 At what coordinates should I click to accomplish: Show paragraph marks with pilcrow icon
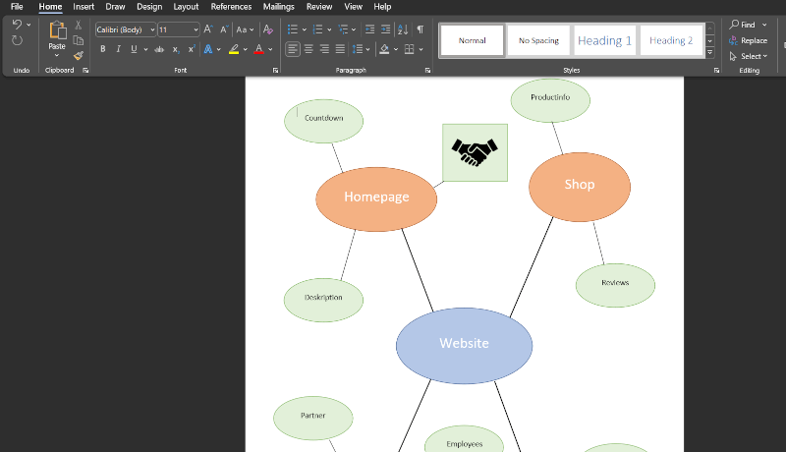(421, 29)
